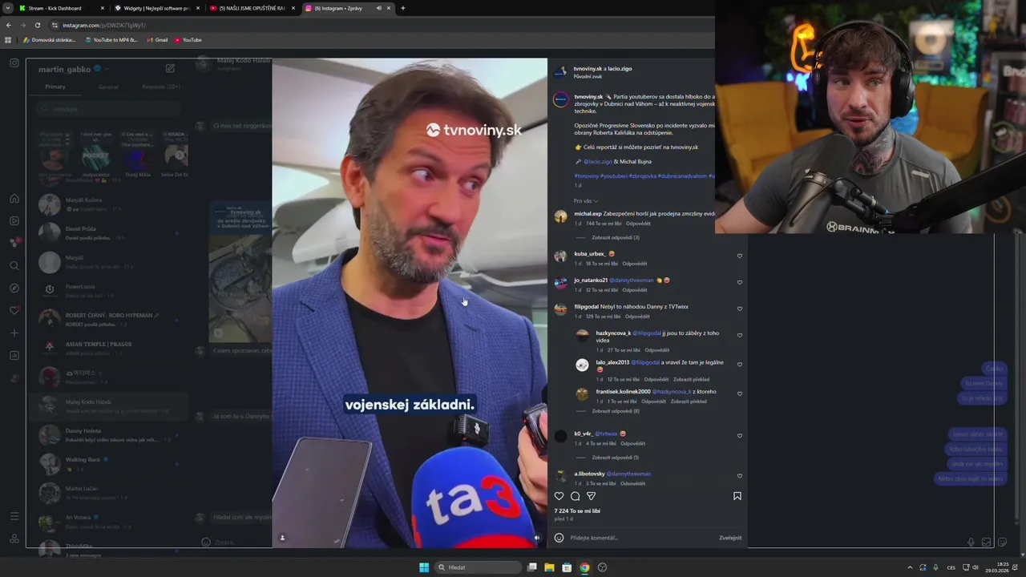1026x577 pixels.
Task: Open the Primary messages tab
Action: [x=55, y=87]
